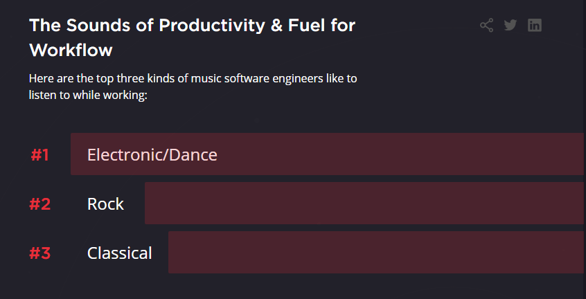
Task: Select the Classical genre label
Action: [x=120, y=253]
